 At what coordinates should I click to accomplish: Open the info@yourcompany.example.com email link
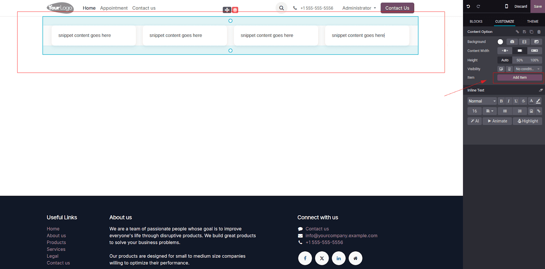coord(341,236)
